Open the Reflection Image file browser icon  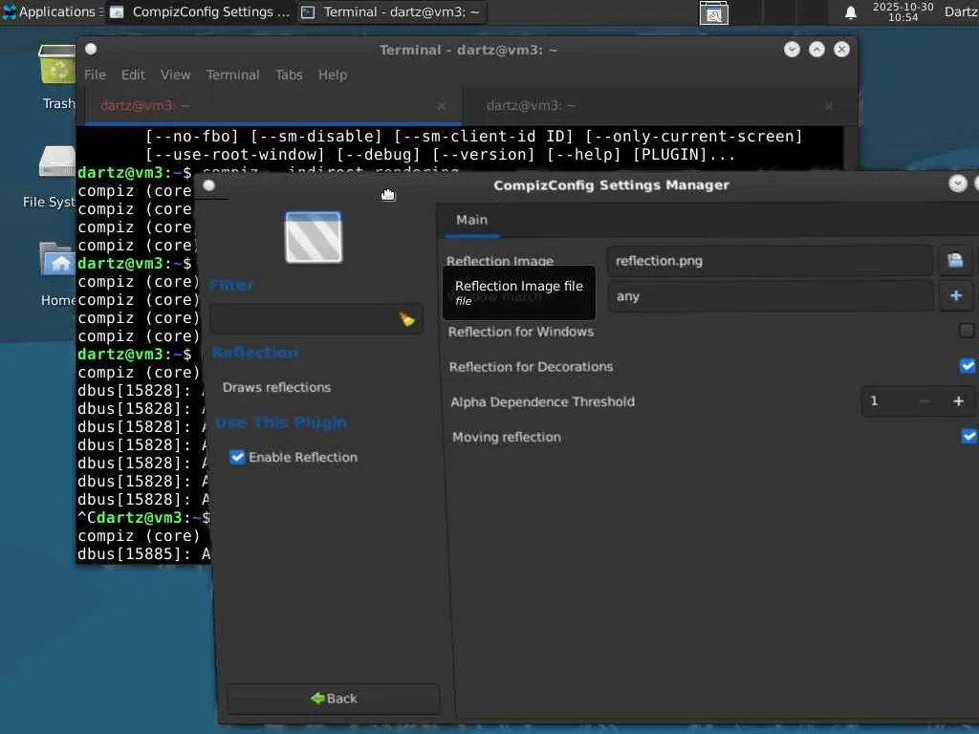[x=955, y=260]
